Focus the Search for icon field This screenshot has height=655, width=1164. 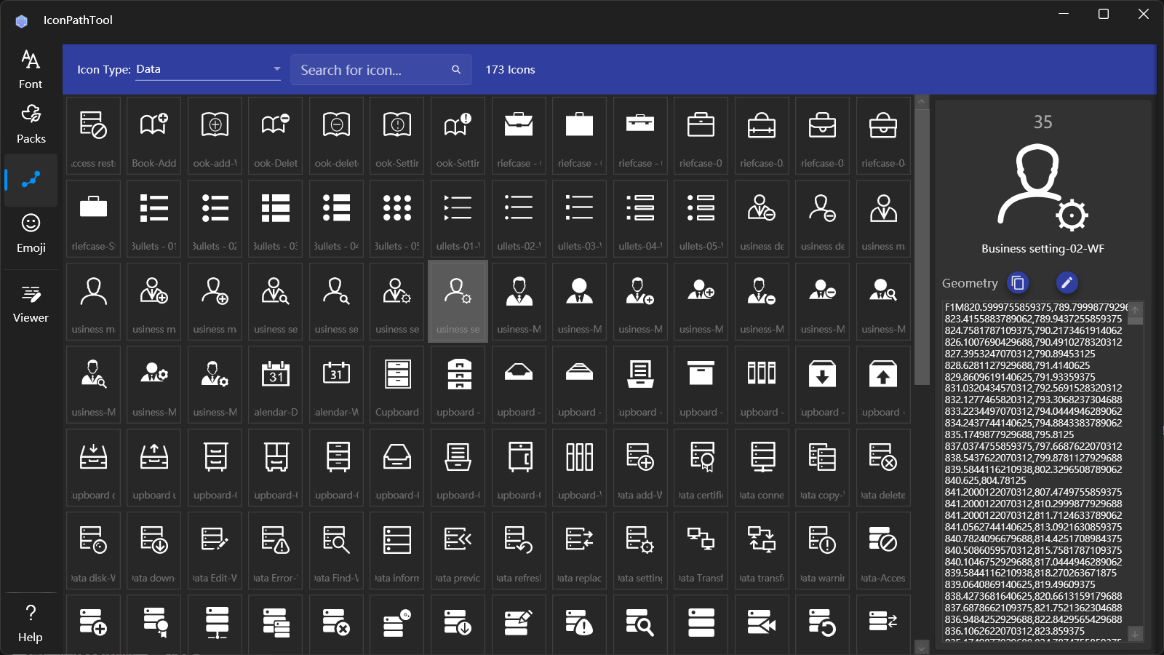pos(371,70)
